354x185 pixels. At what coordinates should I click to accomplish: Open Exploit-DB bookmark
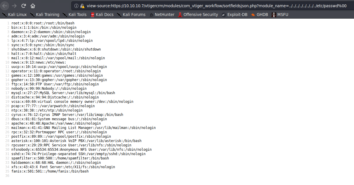pyautogui.click(x=234, y=15)
